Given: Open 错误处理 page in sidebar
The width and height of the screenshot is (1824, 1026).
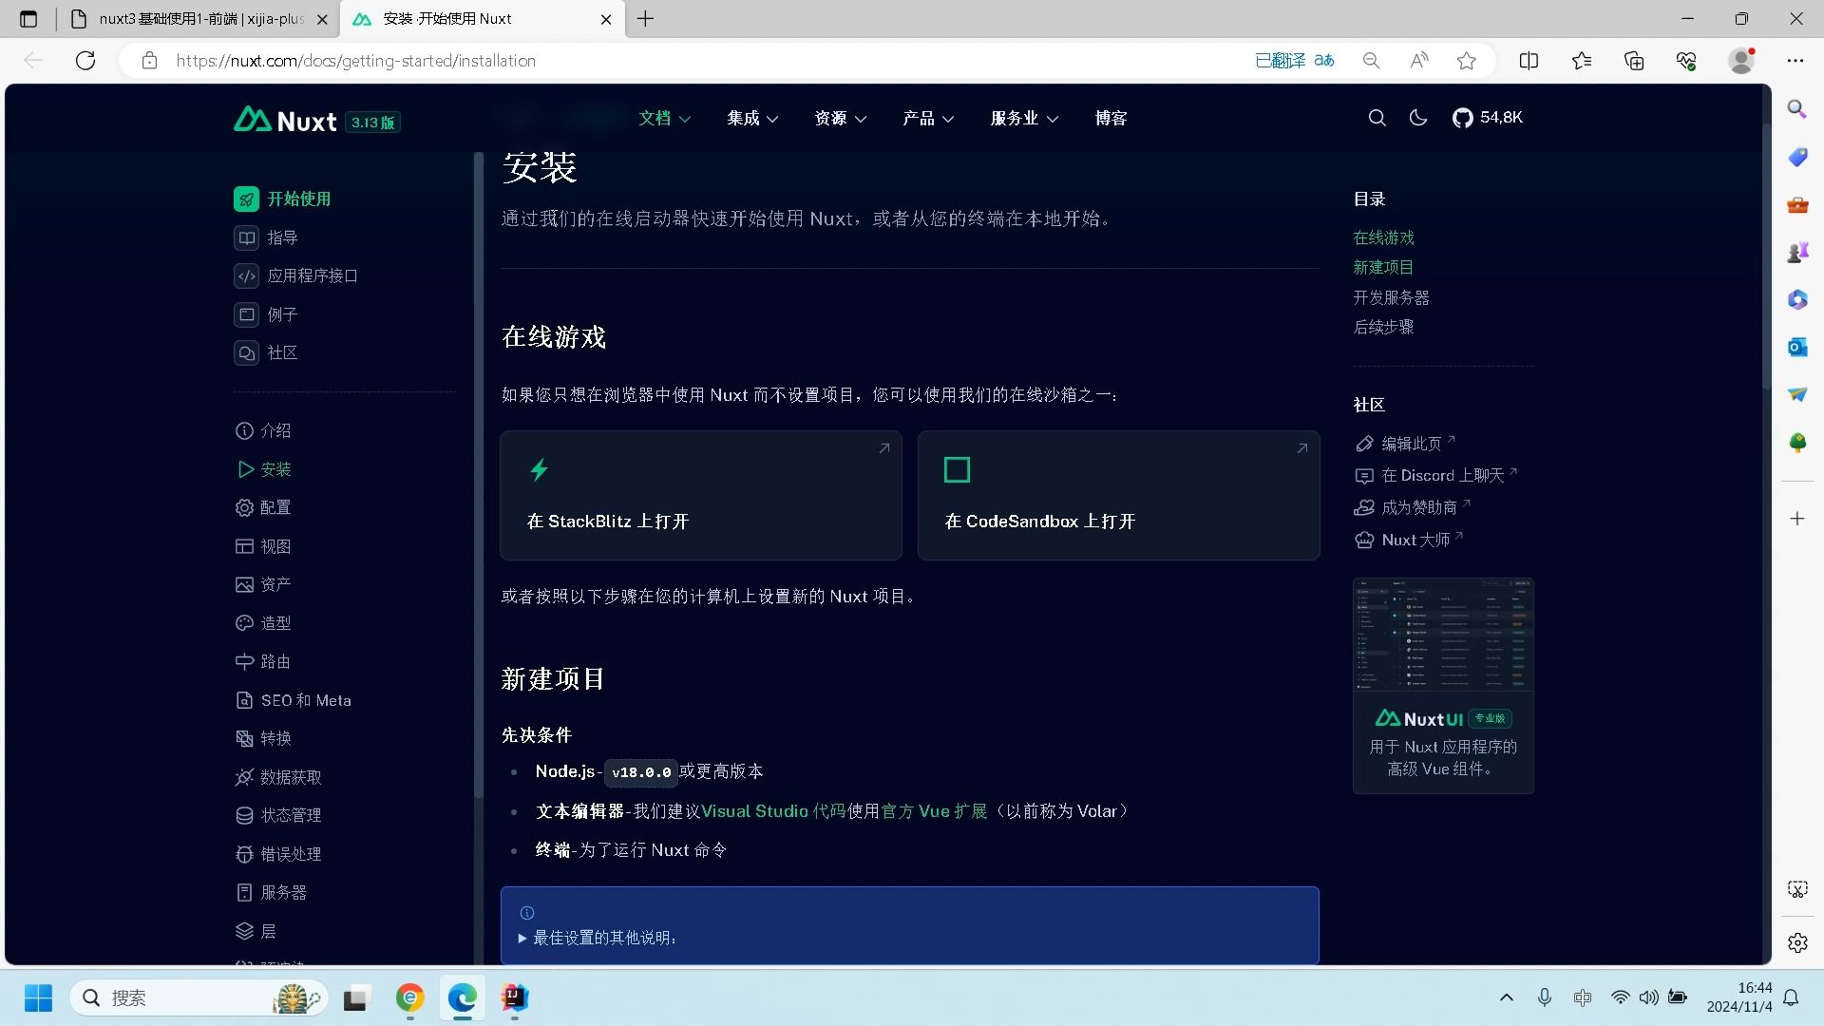Looking at the screenshot, I should [278, 854].
